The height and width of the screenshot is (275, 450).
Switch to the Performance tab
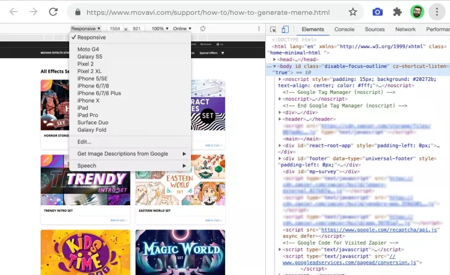point(438,29)
